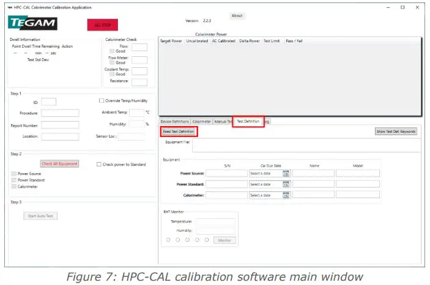Toggle Flow Good checkbox
The width and height of the screenshot is (430, 285).
[x=112, y=51]
